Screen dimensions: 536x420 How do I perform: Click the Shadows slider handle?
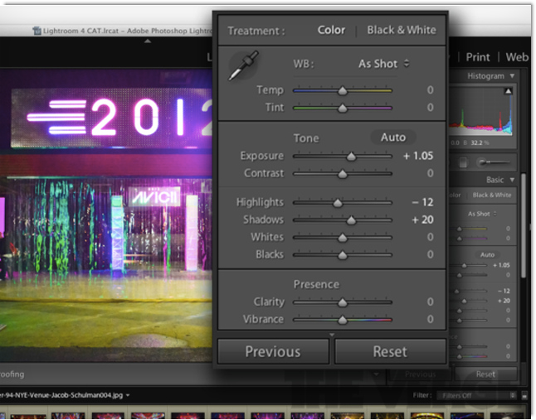(x=351, y=220)
